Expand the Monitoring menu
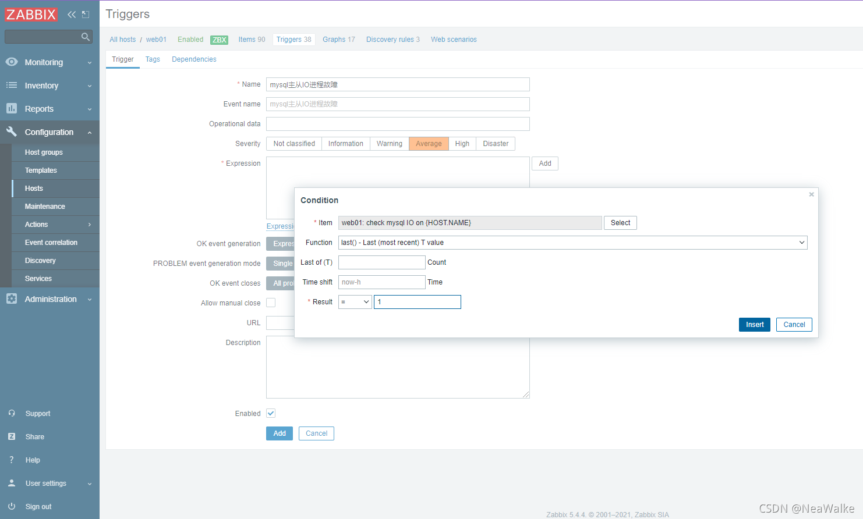 tap(90, 62)
